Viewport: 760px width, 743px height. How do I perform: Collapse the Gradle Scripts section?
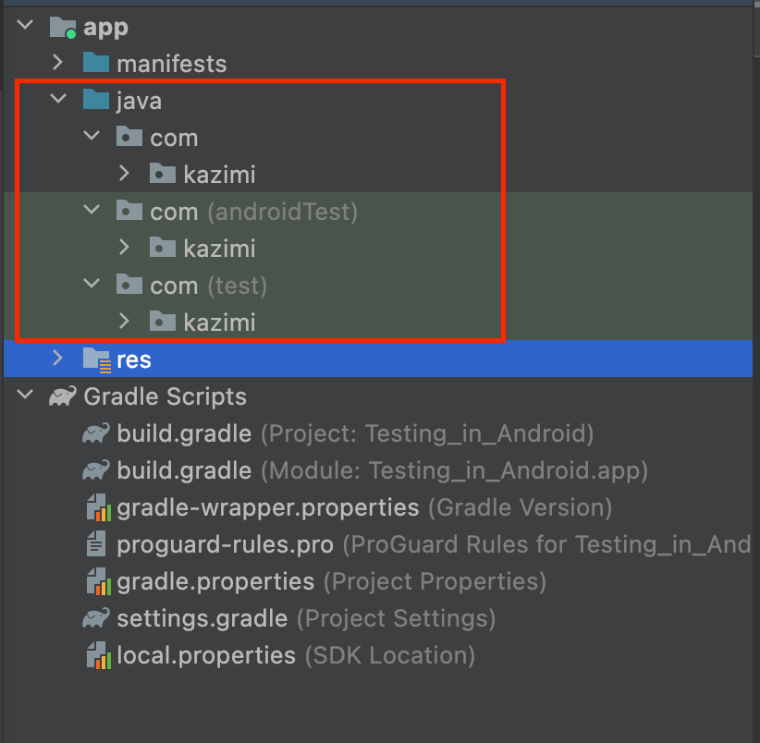coord(23,396)
